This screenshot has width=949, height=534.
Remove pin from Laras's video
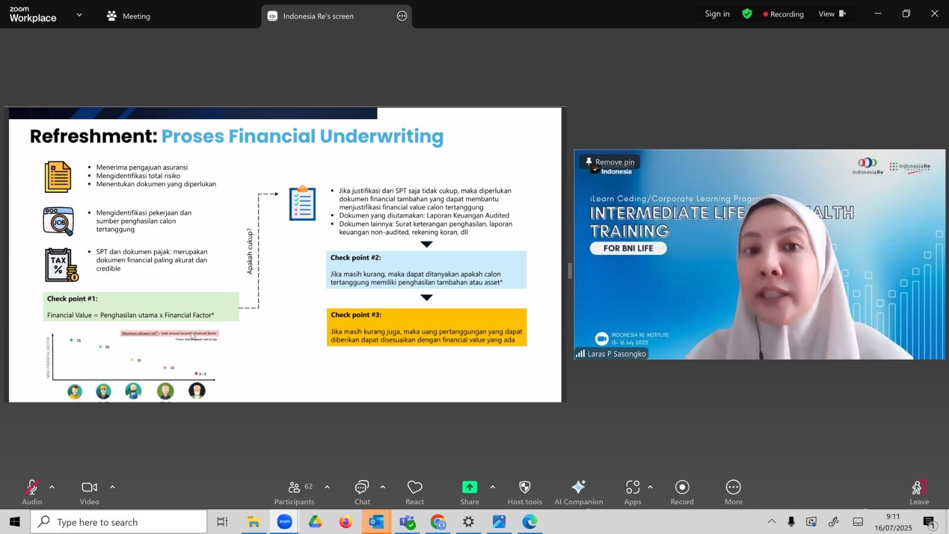pos(610,161)
